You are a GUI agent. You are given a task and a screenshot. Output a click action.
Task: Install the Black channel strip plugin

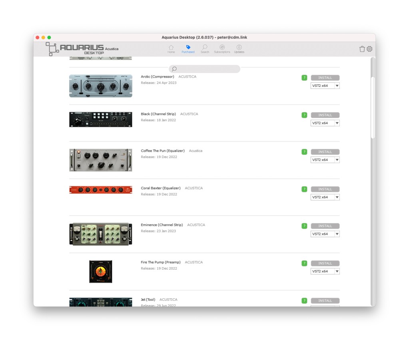325,115
